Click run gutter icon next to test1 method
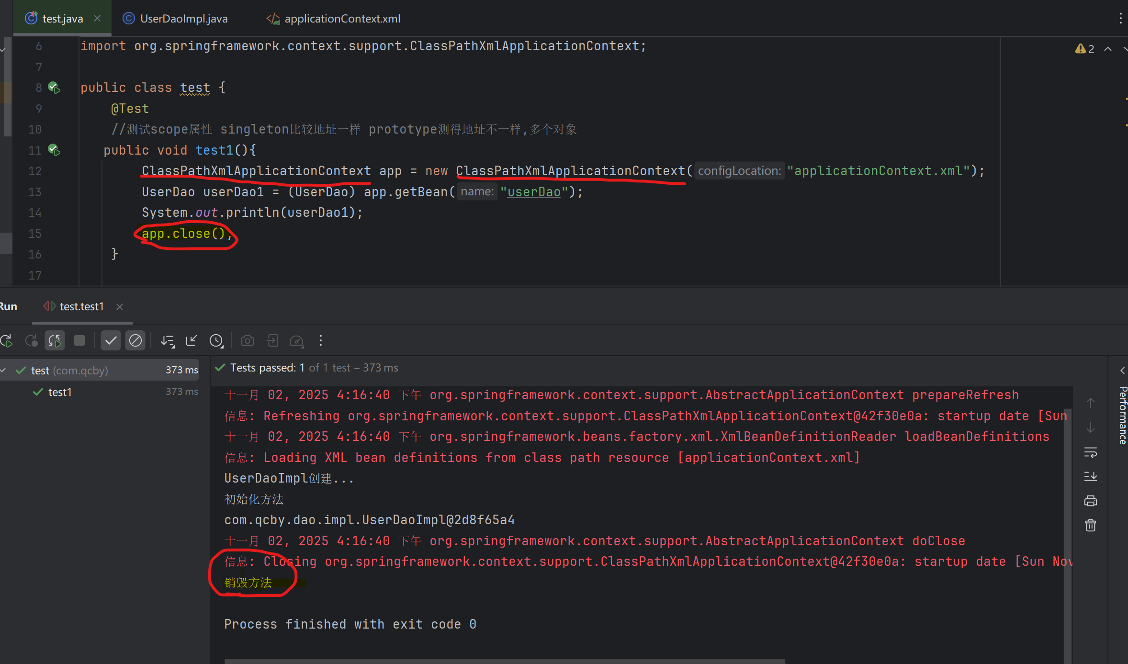 pos(54,150)
